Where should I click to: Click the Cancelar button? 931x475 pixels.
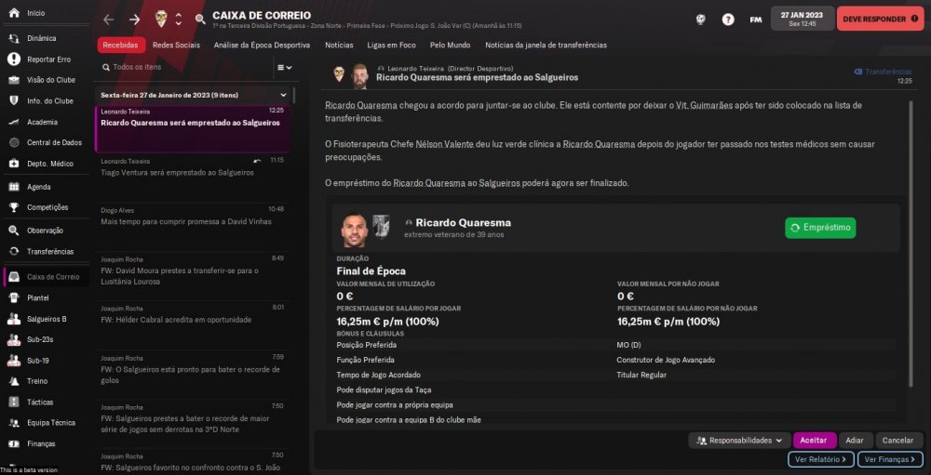coord(899,441)
